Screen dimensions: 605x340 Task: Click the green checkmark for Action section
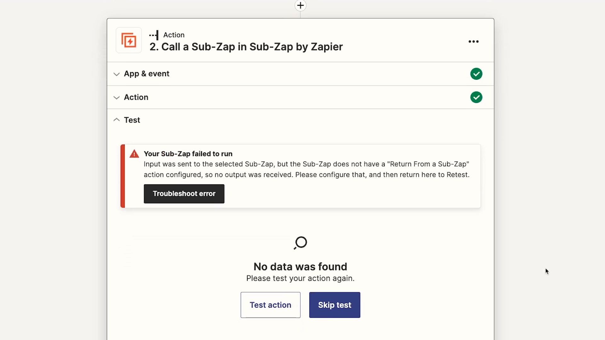(x=476, y=97)
